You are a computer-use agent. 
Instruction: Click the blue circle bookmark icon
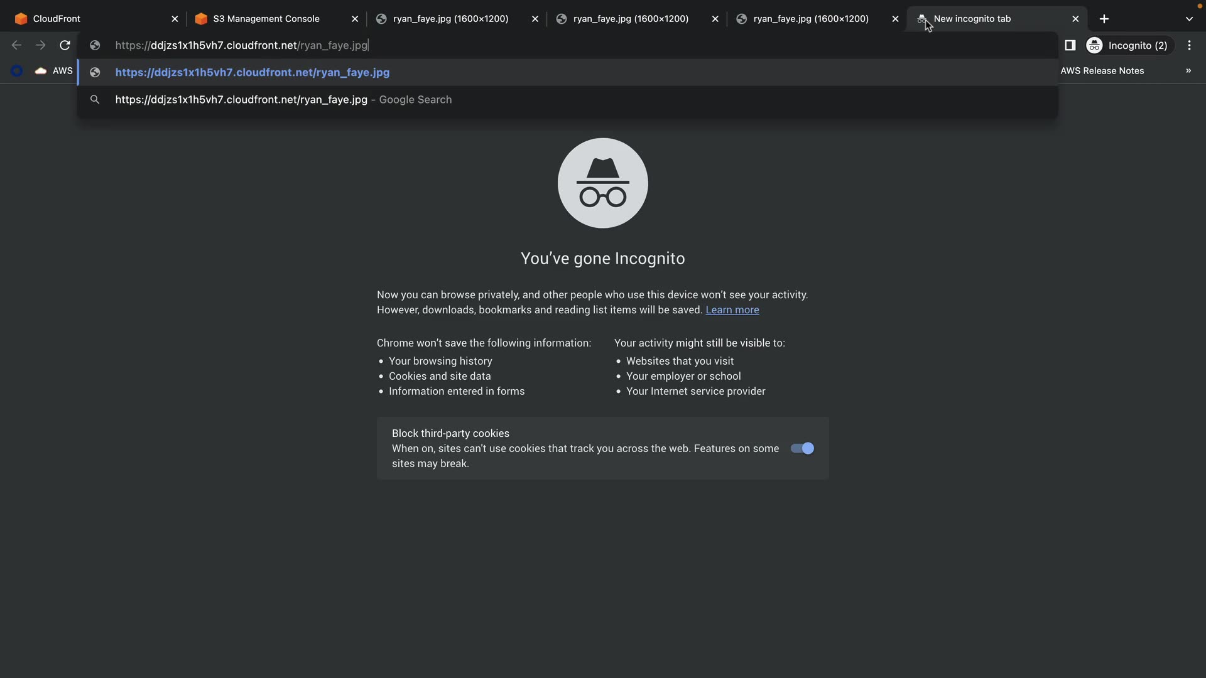click(x=17, y=71)
